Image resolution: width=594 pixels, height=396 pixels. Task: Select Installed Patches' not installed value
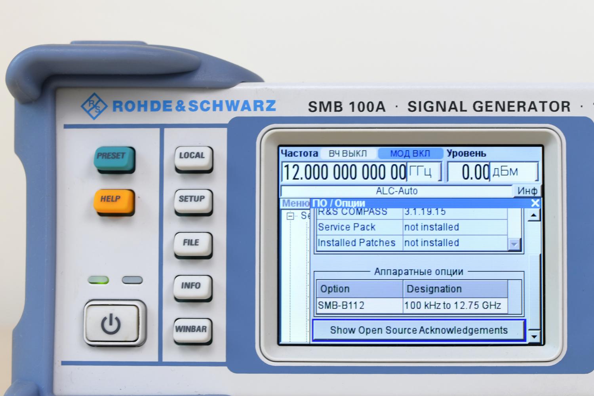(455, 243)
